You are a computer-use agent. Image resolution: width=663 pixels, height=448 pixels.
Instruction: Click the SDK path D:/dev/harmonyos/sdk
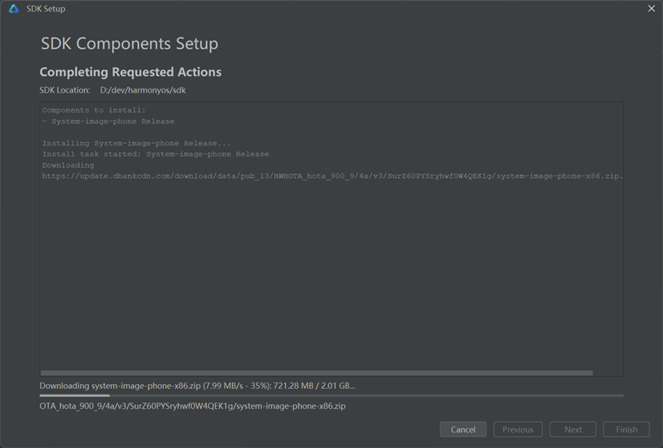point(143,90)
